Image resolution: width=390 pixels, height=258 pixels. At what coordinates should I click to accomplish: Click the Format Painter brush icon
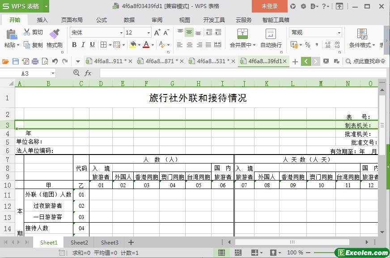pyautogui.click(x=54, y=34)
